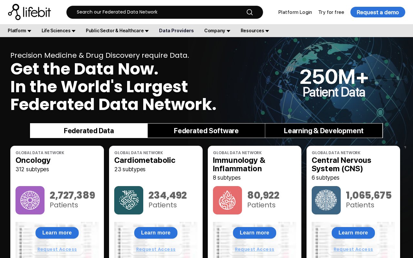This screenshot has height=258, width=413.
Task: Click Request a demo button
Action: point(378,12)
